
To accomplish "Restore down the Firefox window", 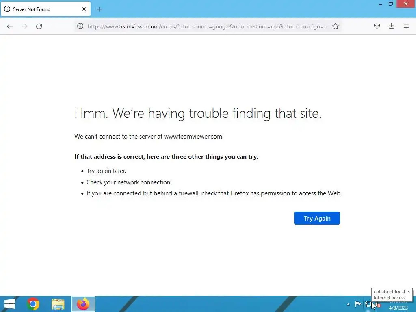I will pos(390,4).
